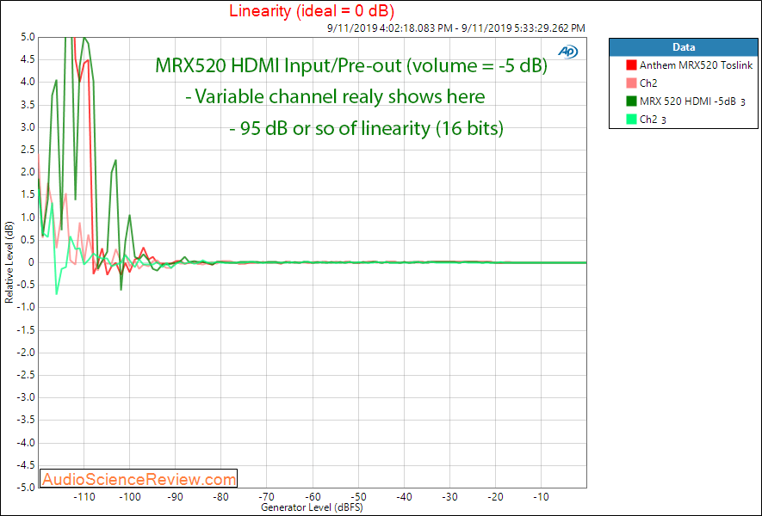Click the positive 0.5 tick on the vertical axis

pyautogui.click(x=28, y=240)
